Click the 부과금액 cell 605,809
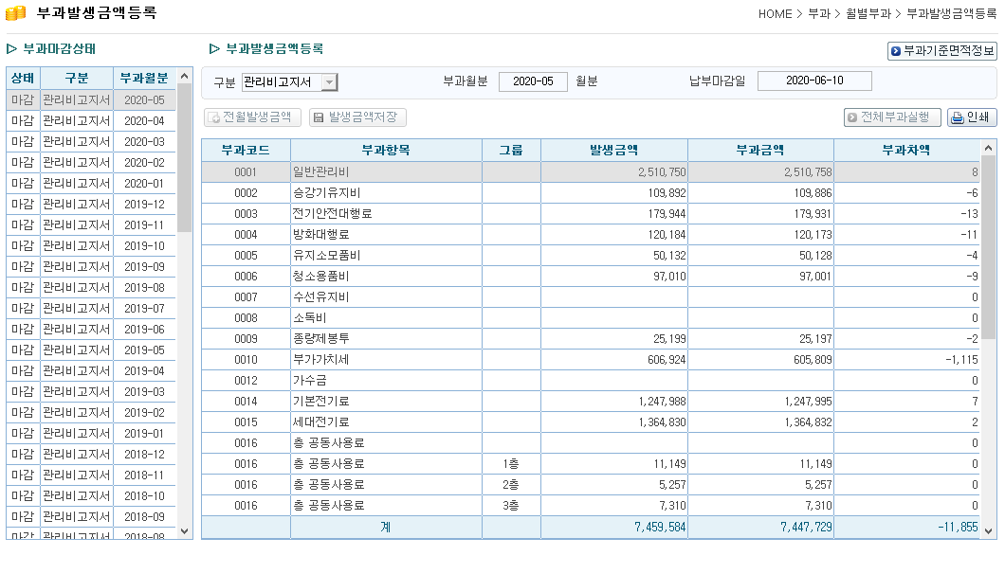 760,359
